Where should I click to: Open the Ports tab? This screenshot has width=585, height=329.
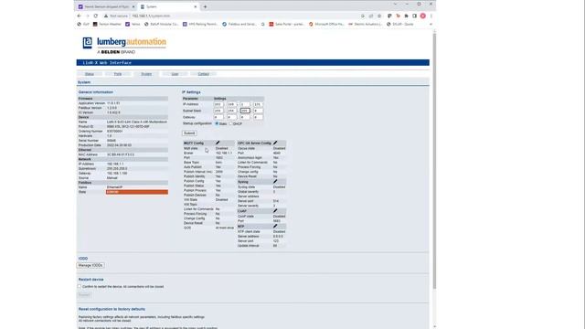pos(118,74)
